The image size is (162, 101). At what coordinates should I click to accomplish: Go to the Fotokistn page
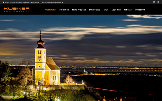[64, 10]
